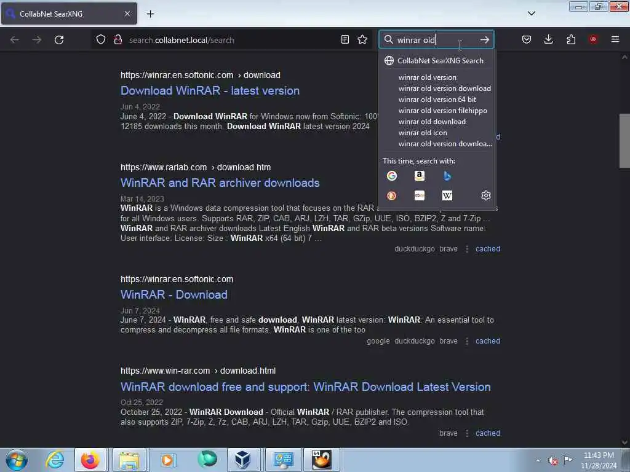The width and height of the screenshot is (630, 472).
Task: Choose suggestion 'winrar old version 64 bit'
Action: tap(437, 100)
